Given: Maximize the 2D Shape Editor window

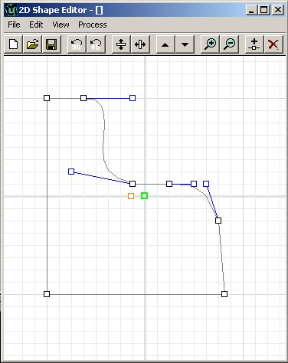Looking at the screenshot, I should click(x=264, y=10).
